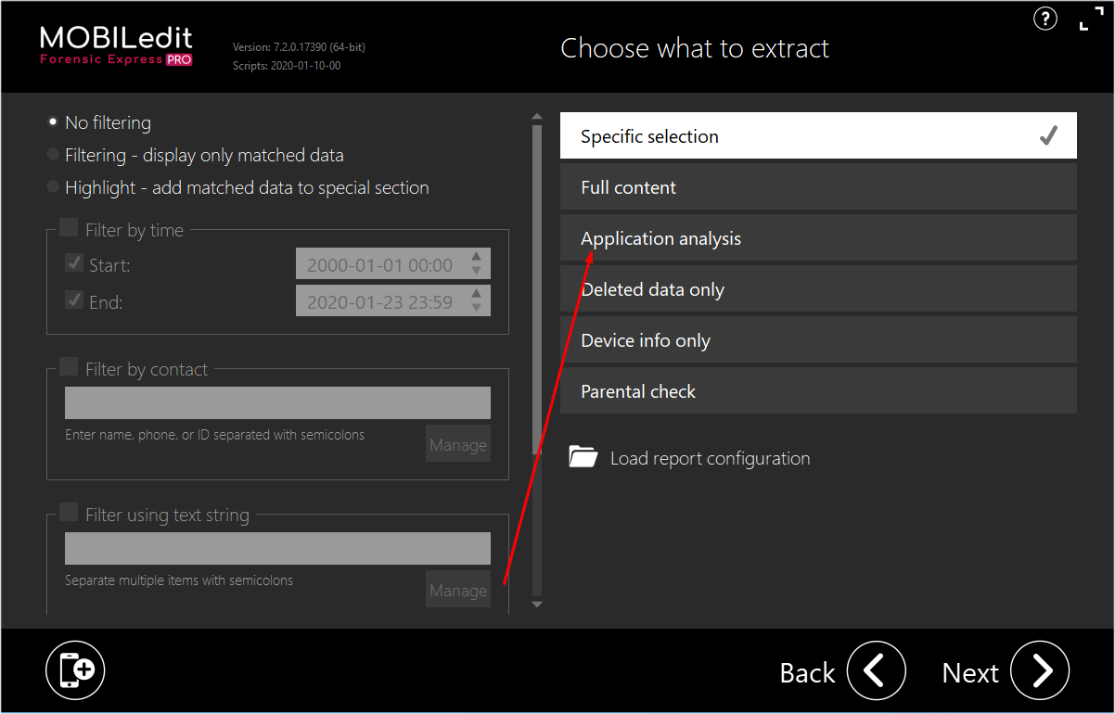Screen dimensions: 1115x714
Task: Select Highlight - add matched data option
Action: (53, 186)
